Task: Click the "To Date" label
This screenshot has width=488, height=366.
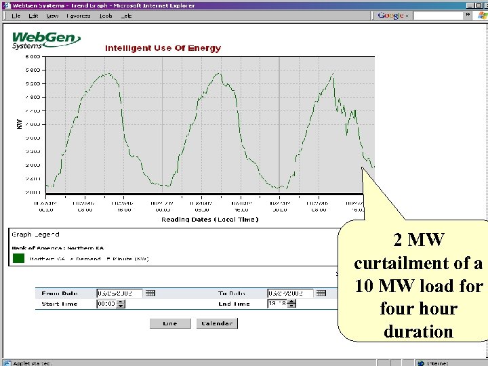Action: (232, 293)
